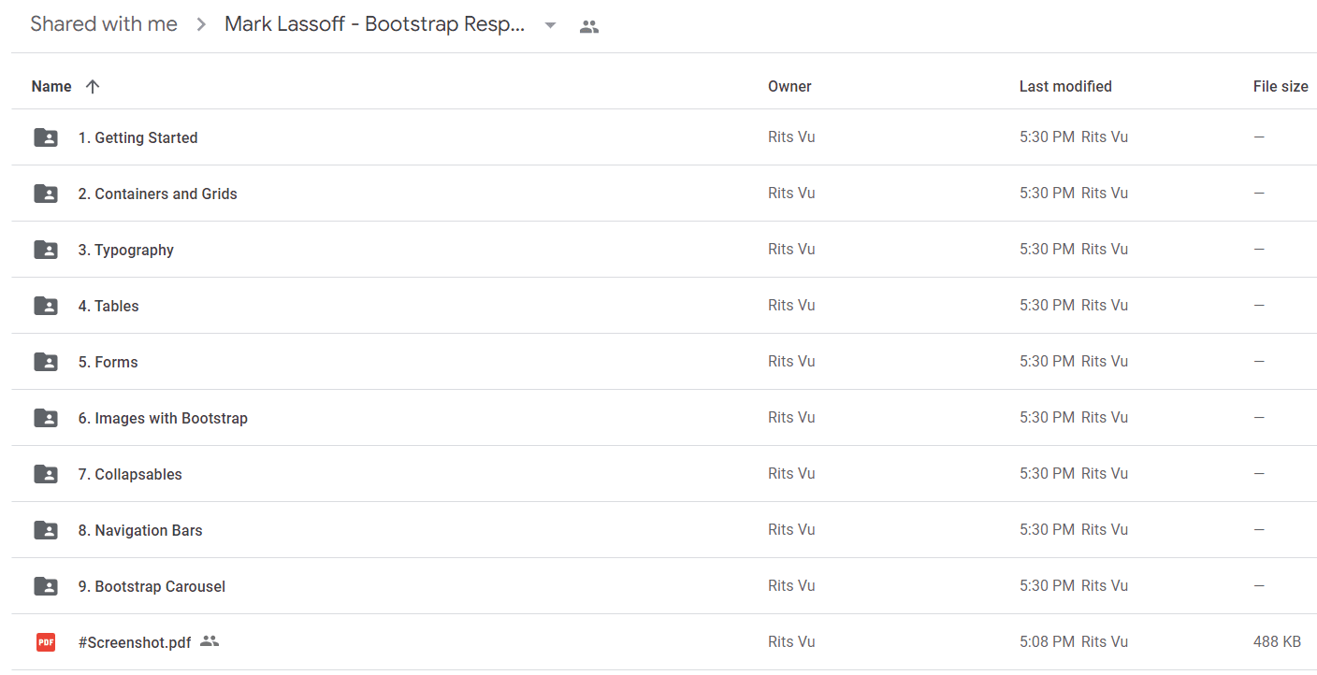This screenshot has height=675, width=1317.
Task: Click the File size column header
Action: pyautogui.click(x=1281, y=86)
